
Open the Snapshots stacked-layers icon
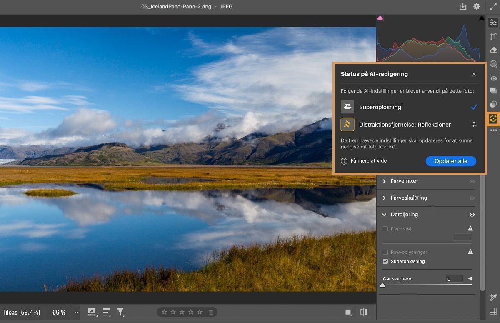pos(493,90)
